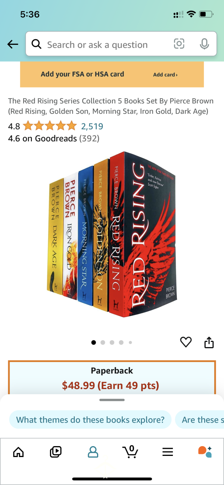The width and height of the screenshot is (224, 485).
Task: Open the hamburger menu tab
Action: pyautogui.click(x=168, y=452)
